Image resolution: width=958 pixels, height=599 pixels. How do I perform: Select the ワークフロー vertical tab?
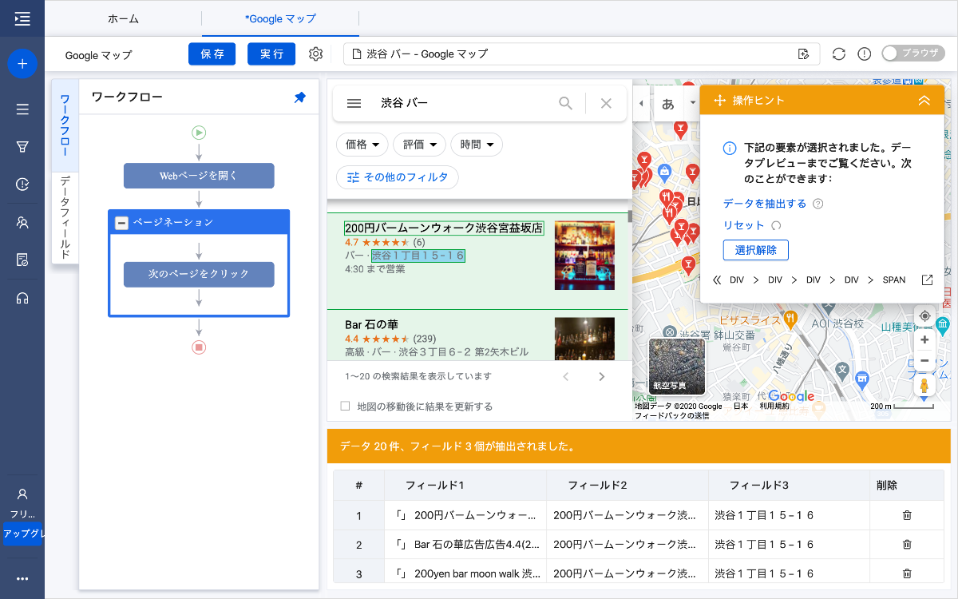(65, 125)
